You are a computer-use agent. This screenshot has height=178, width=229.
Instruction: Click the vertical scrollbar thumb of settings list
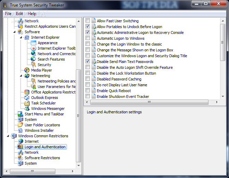click(223, 42)
